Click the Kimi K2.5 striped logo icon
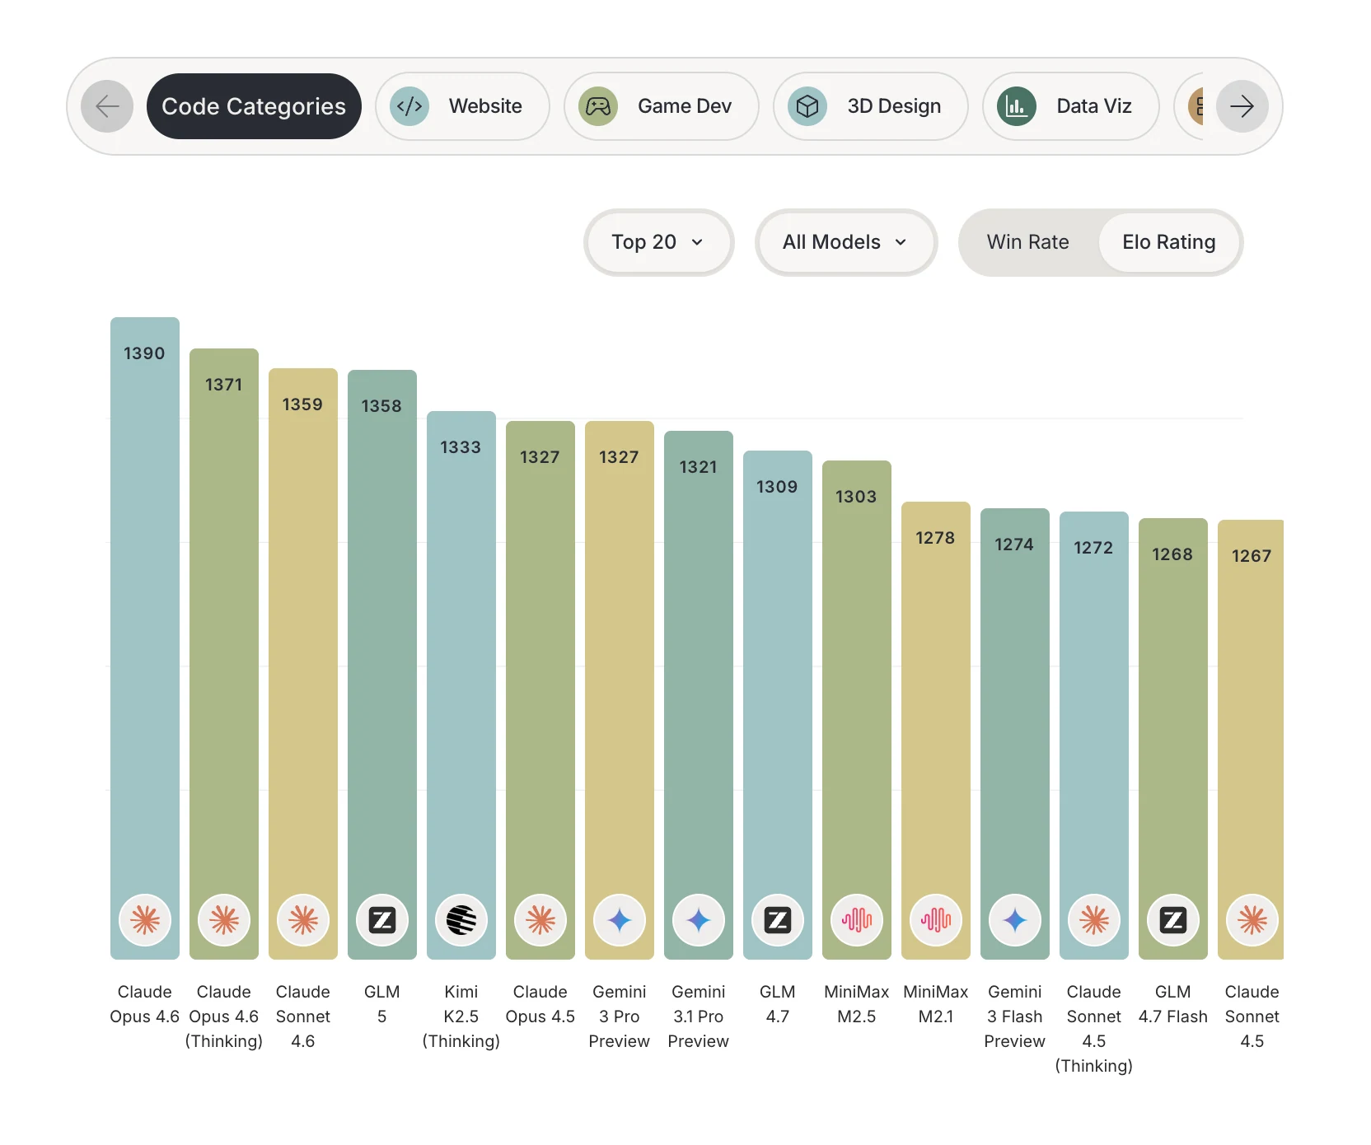Image resolution: width=1371 pixels, height=1145 pixels. (x=461, y=920)
